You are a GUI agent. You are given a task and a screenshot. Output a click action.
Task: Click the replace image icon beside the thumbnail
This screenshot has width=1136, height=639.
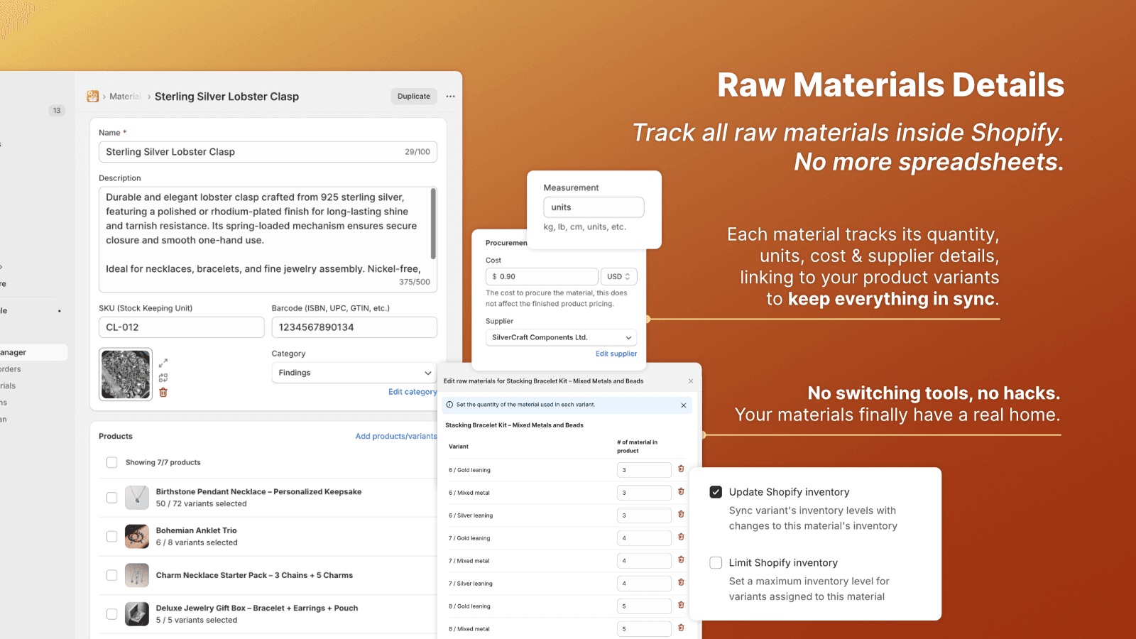coord(163,378)
